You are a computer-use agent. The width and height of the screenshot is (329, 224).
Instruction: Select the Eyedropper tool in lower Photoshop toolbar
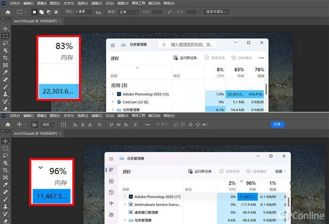coord(6,184)
